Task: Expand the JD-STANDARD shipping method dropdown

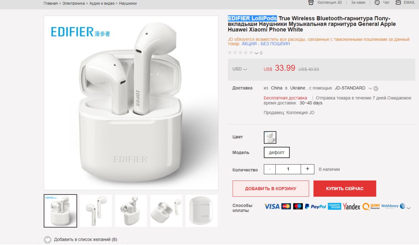Action: pyautogui.click(x=370, y=88)
